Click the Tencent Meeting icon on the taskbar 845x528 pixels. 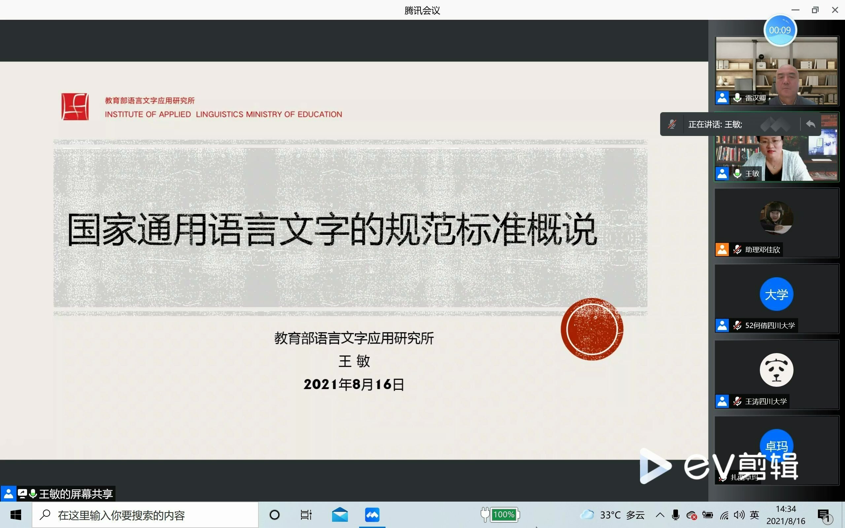tap(372, 514)
